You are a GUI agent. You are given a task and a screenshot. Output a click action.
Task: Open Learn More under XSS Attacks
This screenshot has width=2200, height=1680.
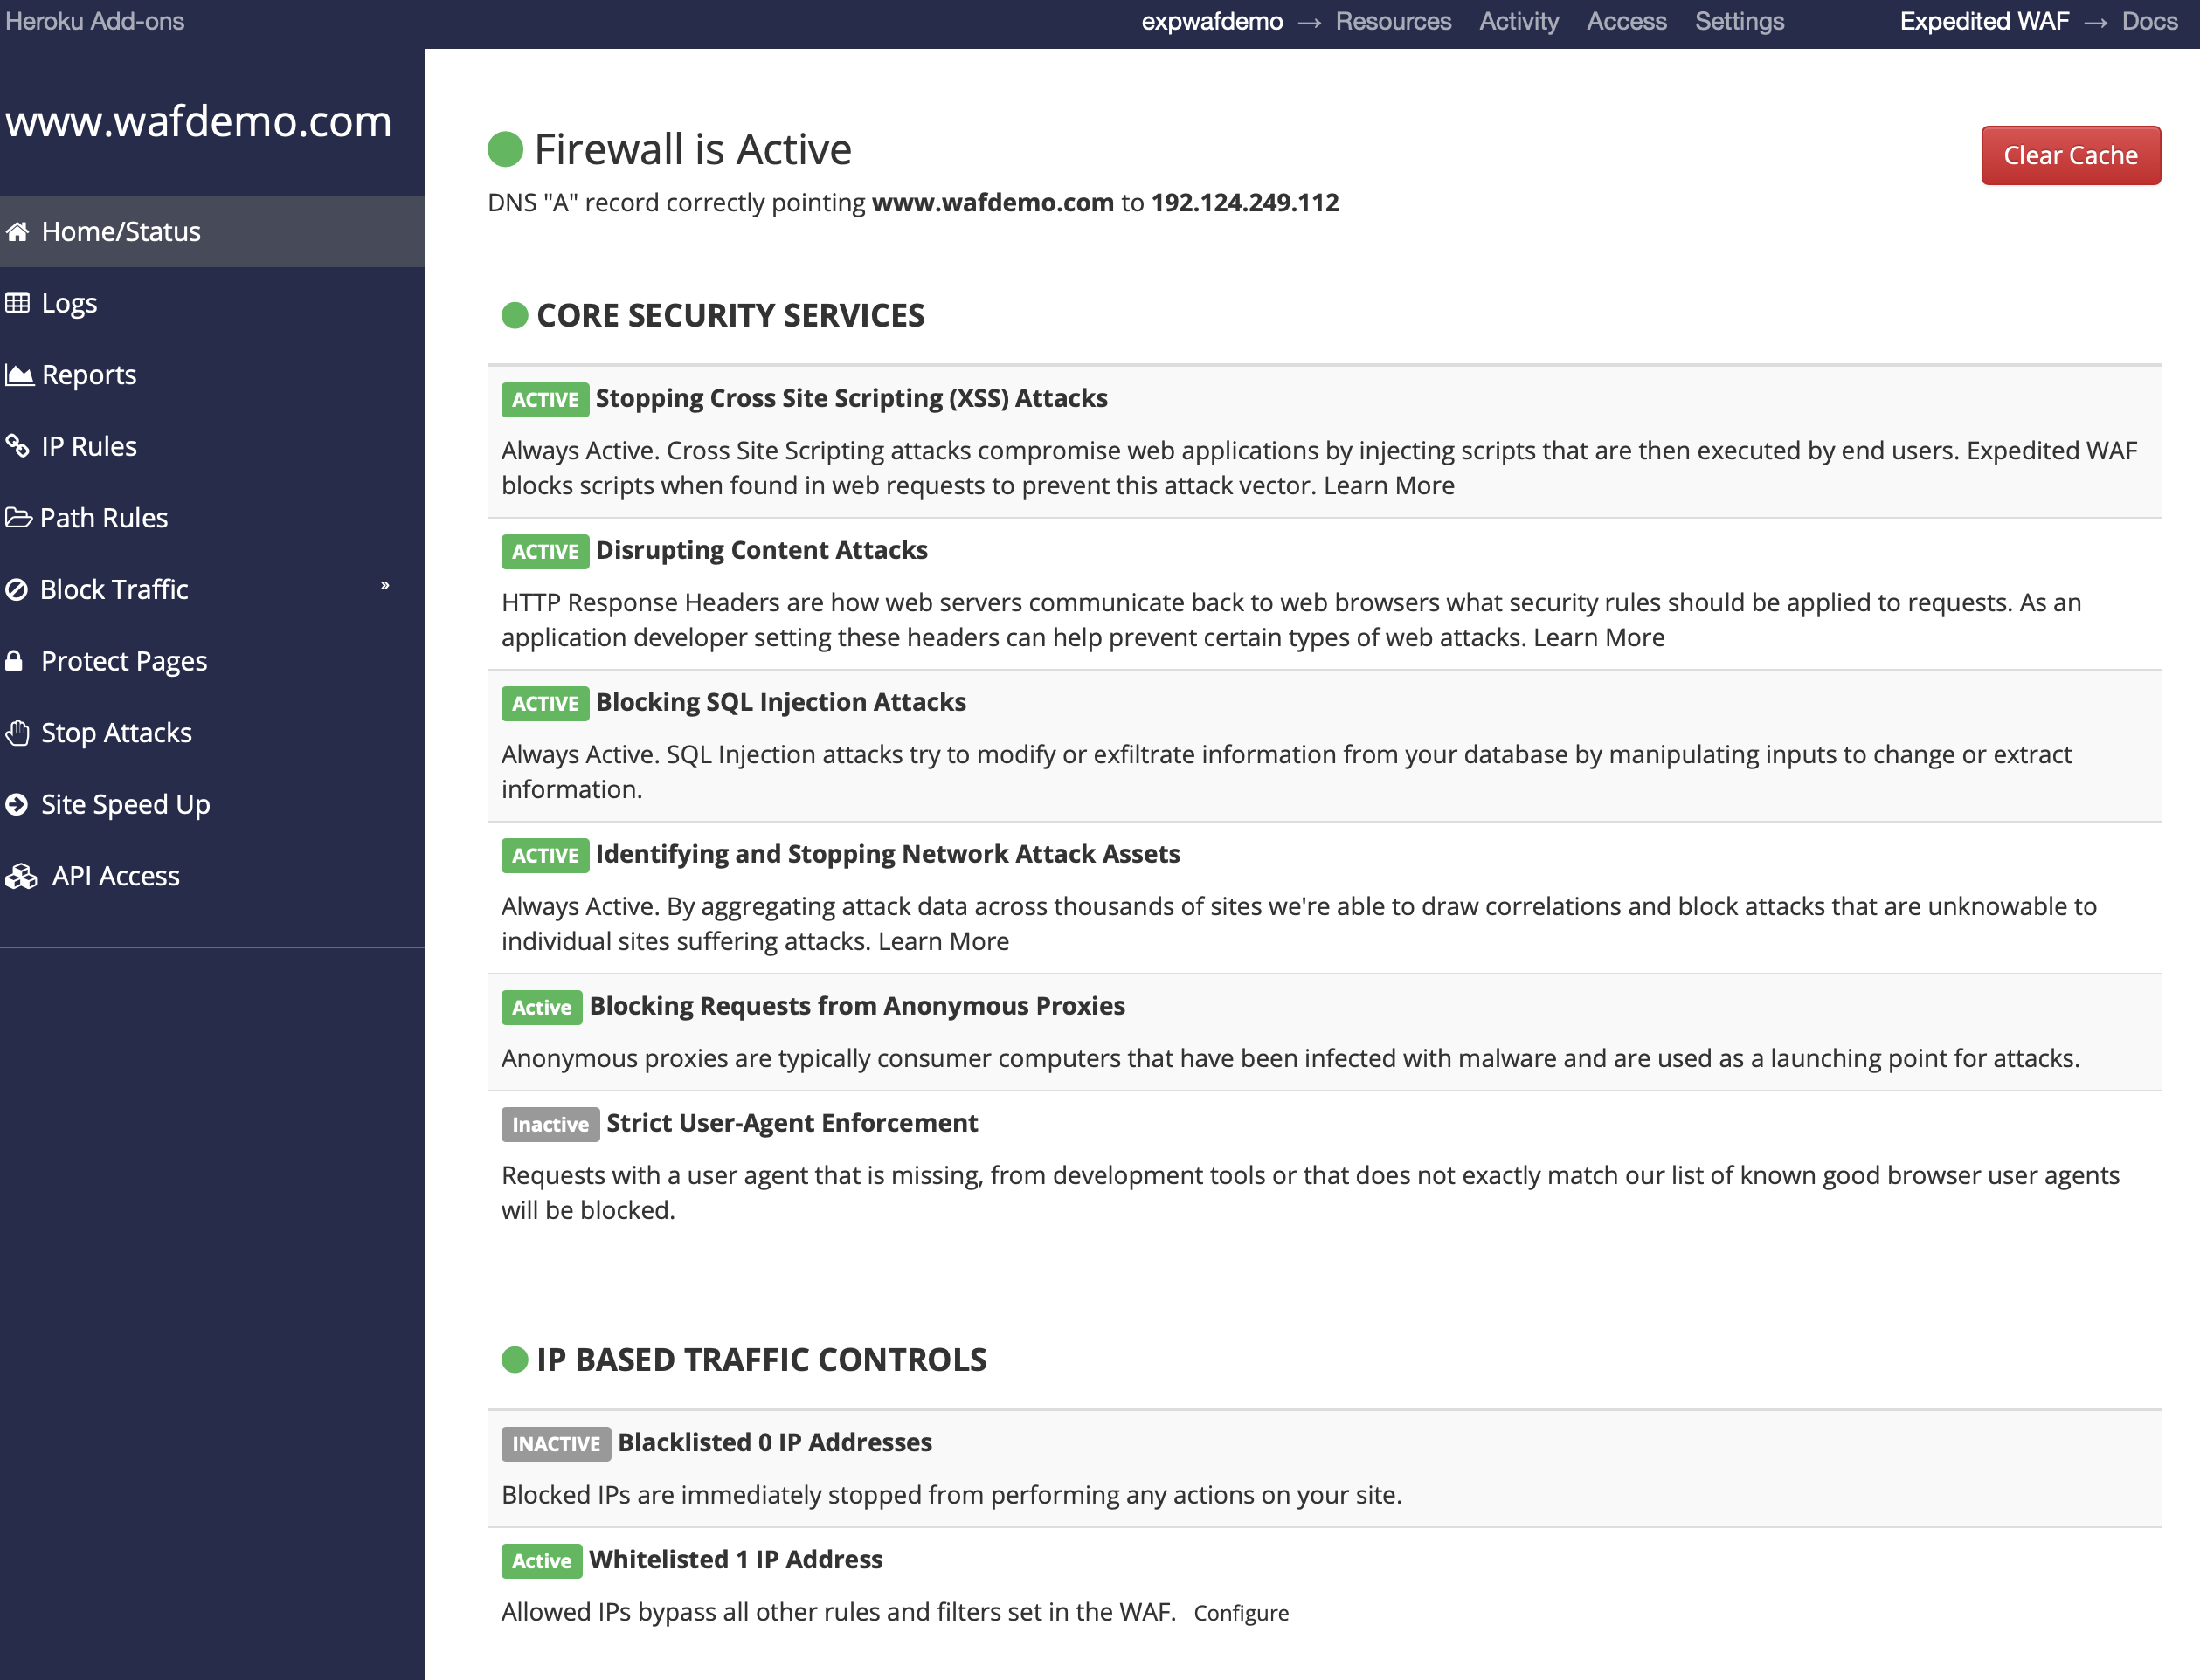(1388, 486)
